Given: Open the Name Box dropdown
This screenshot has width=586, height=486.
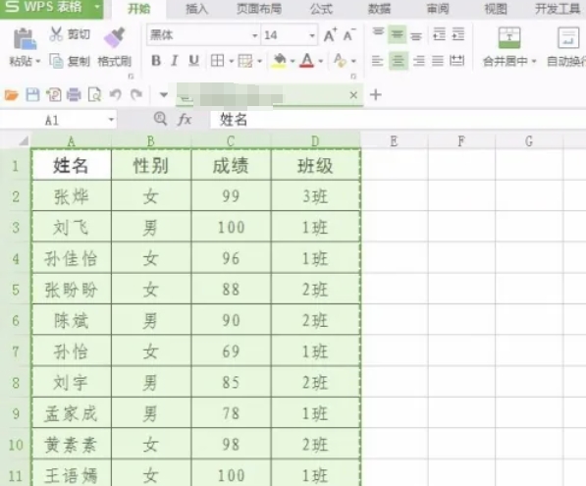Looking at the screenshot, I should (111, 120).
